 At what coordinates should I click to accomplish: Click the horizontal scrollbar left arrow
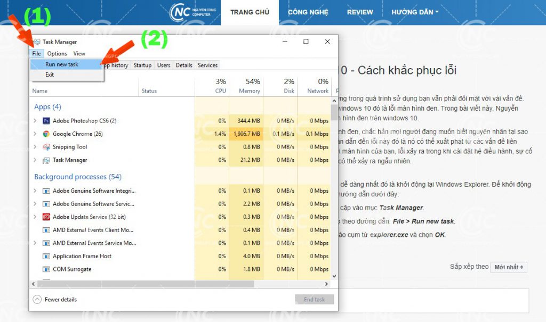pyautogui.click(x=33, y=284)
